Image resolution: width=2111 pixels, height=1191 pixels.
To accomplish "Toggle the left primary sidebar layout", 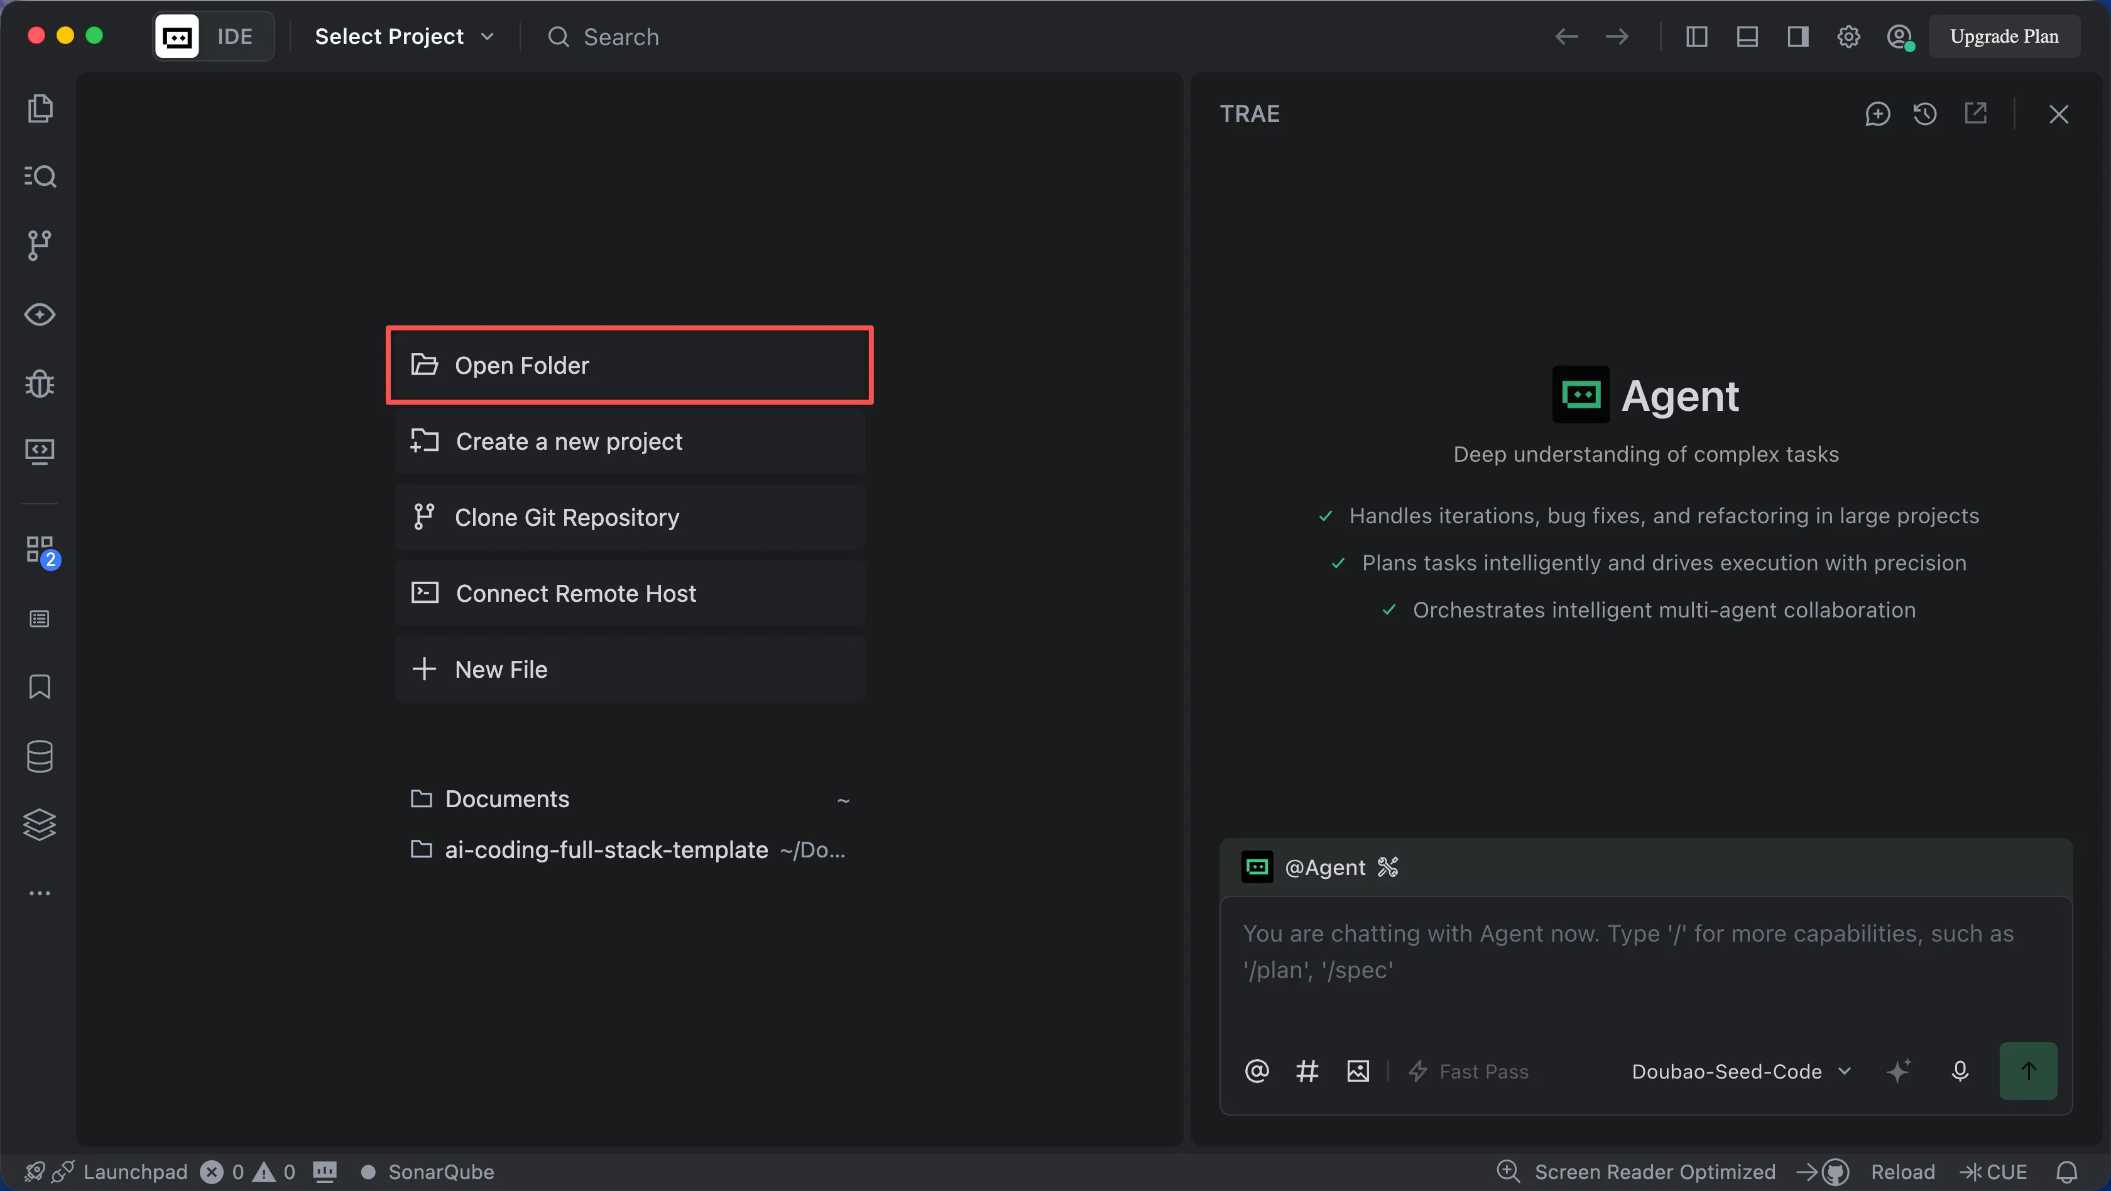I will [x=1696, y=37].
